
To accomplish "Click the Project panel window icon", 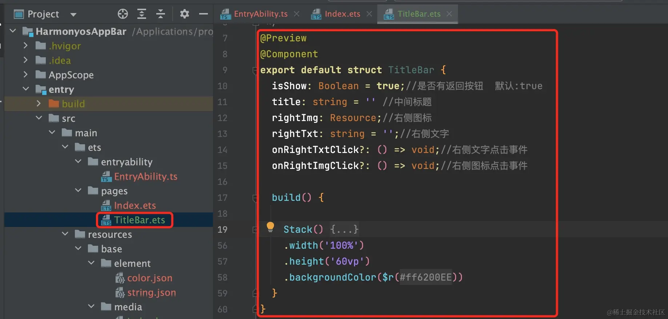I will [19, 14].
